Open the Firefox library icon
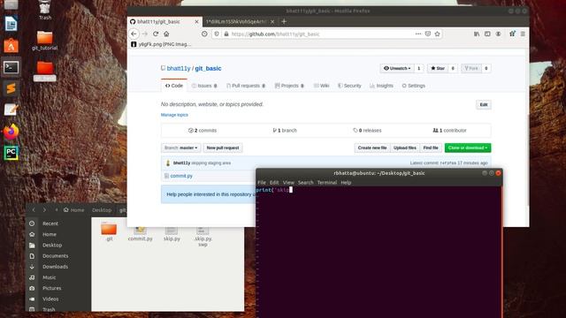 pos(477,34)
